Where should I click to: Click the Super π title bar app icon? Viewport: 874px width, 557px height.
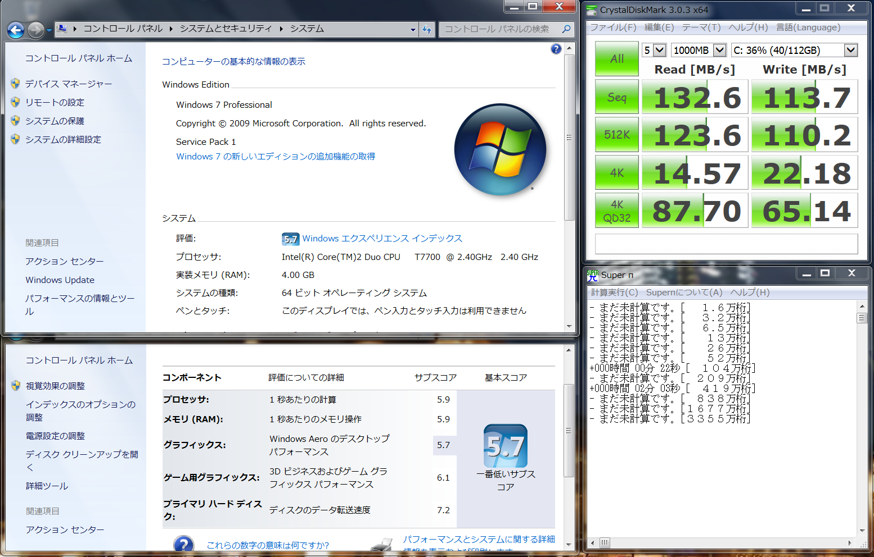point(592,275)
